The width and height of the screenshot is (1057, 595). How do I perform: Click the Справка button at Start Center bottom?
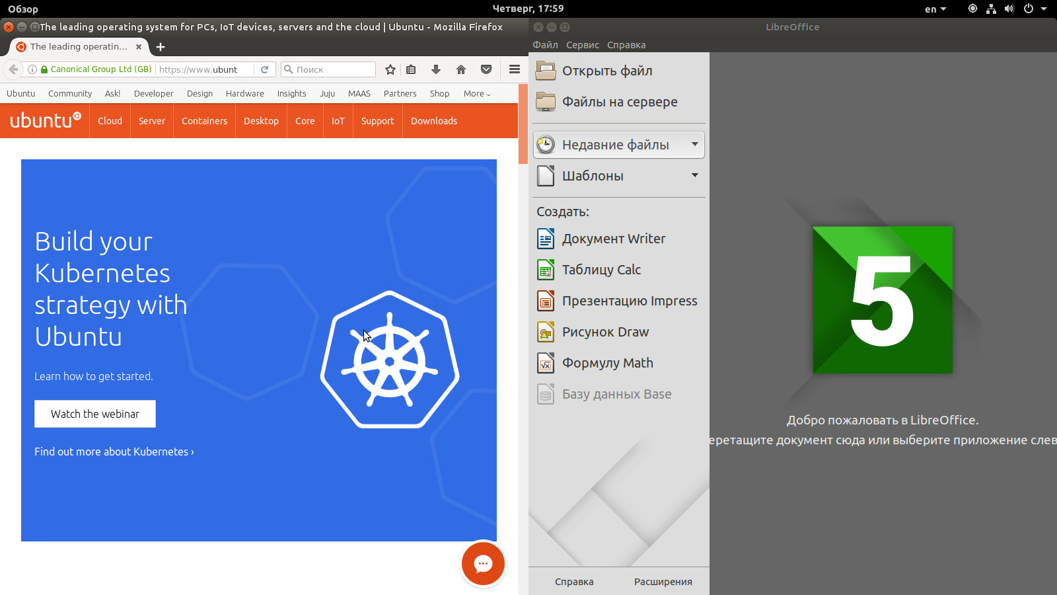coord(574,582)
